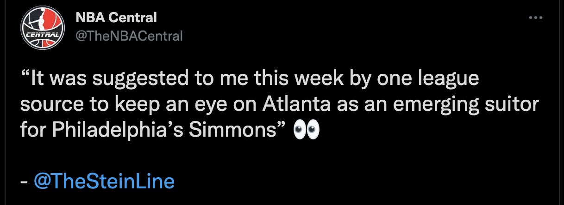The height and width of the screenshot is (205, 564).
Task: Click the eyes emoji in the tweet
Action: tap(307, 131)
